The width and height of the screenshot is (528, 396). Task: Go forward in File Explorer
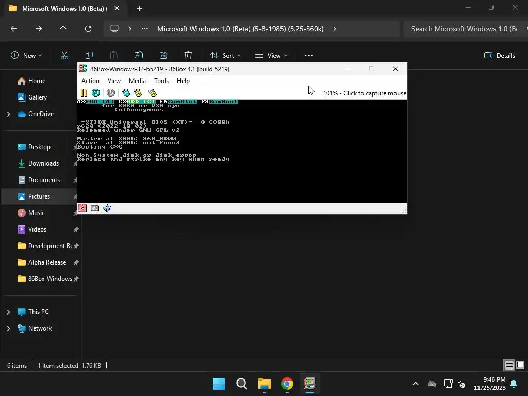pos(39,29)
